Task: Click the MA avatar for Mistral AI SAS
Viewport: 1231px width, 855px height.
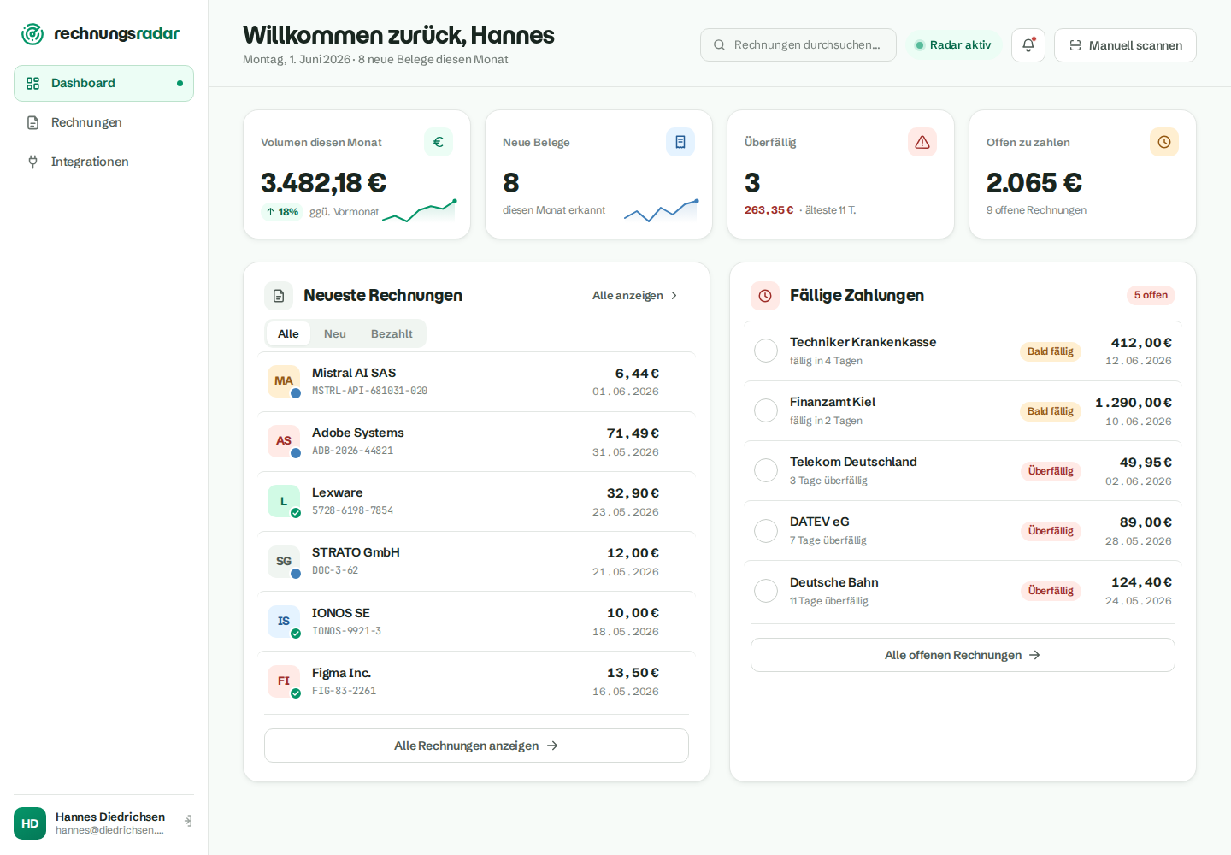Action: coord(284,381)
